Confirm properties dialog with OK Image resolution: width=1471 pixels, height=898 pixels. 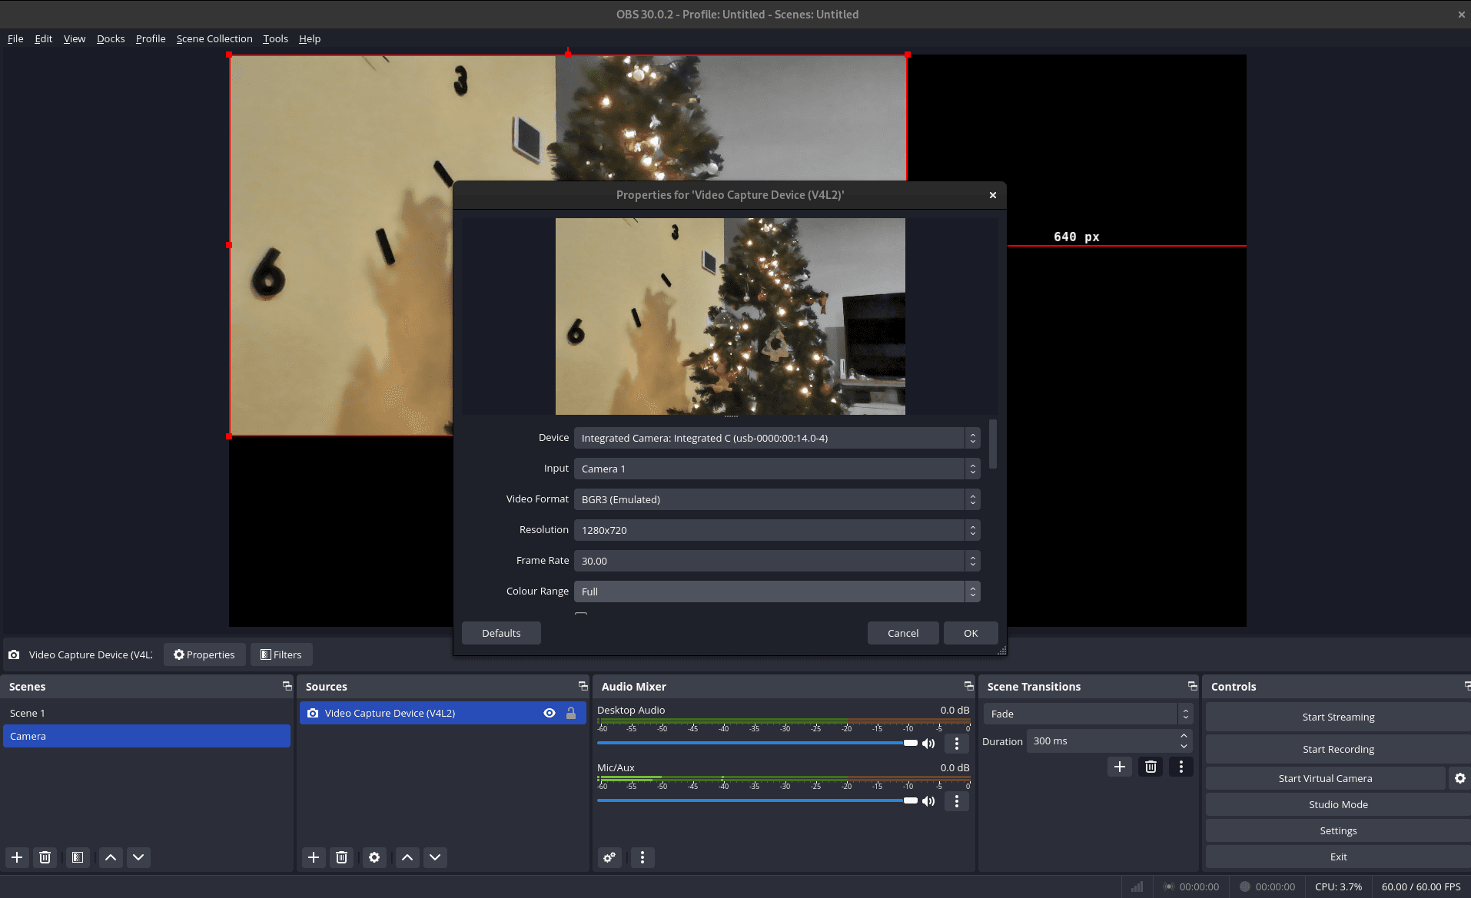pyautogui.click(x=971, y=633)
